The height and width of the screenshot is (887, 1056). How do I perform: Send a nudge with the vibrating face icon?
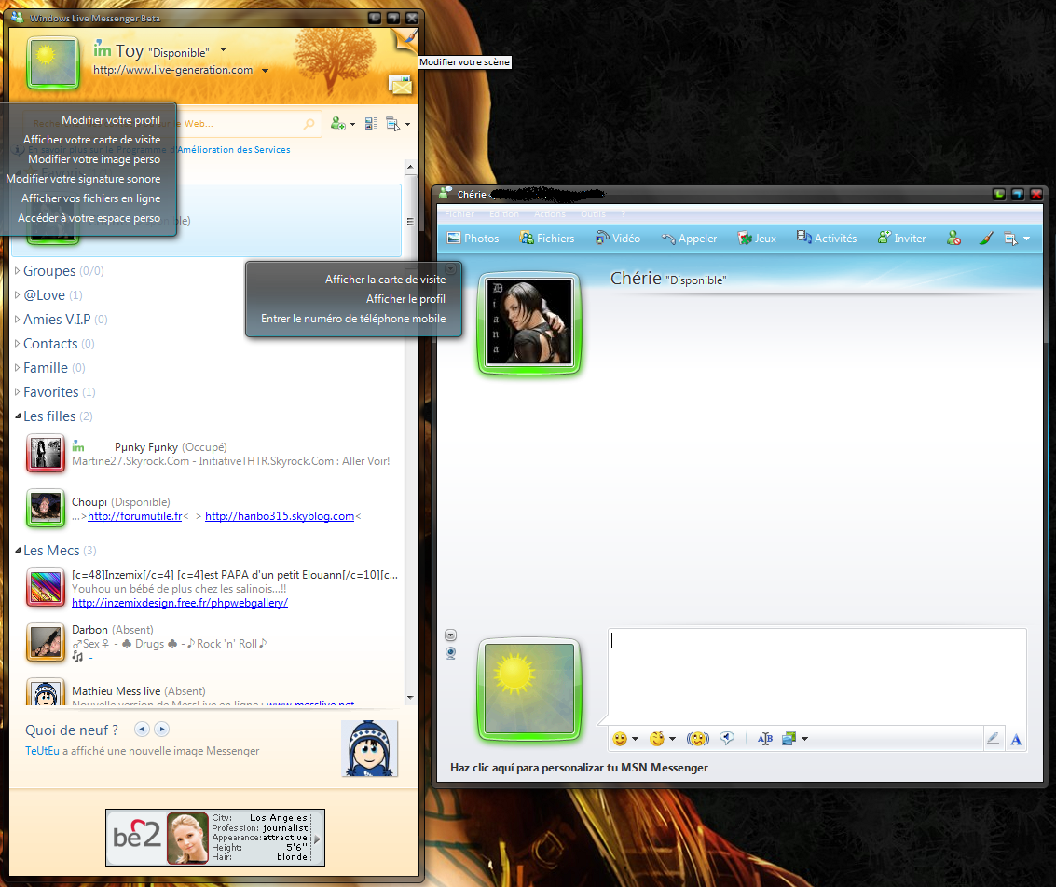coord(698,739)
